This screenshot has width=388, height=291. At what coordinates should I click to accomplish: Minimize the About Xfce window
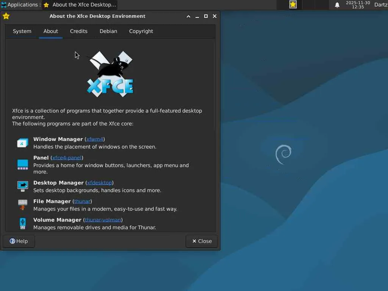pos(197,16)
